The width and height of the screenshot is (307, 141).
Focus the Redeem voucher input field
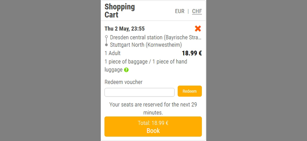tap(139, 92)
